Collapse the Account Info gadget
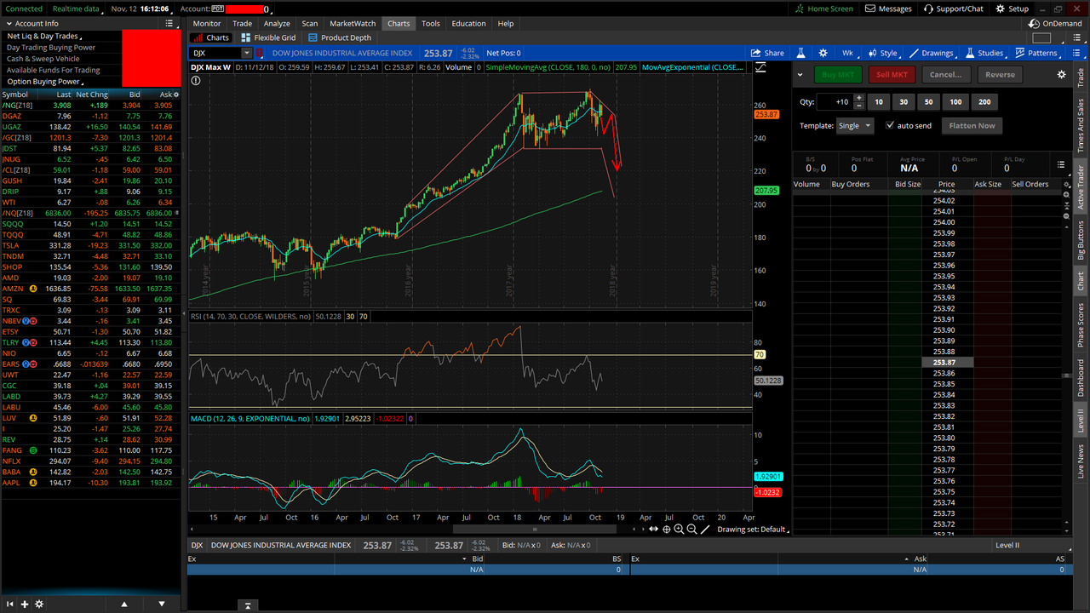Screen dimensions: 1090x613 click(x=9, y=24)
